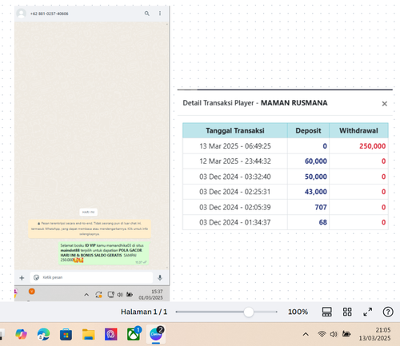The height and width of the screenshot is (346, 400).
Task: Click the HARI INI date chip
Action: click(x=88, y=212)
